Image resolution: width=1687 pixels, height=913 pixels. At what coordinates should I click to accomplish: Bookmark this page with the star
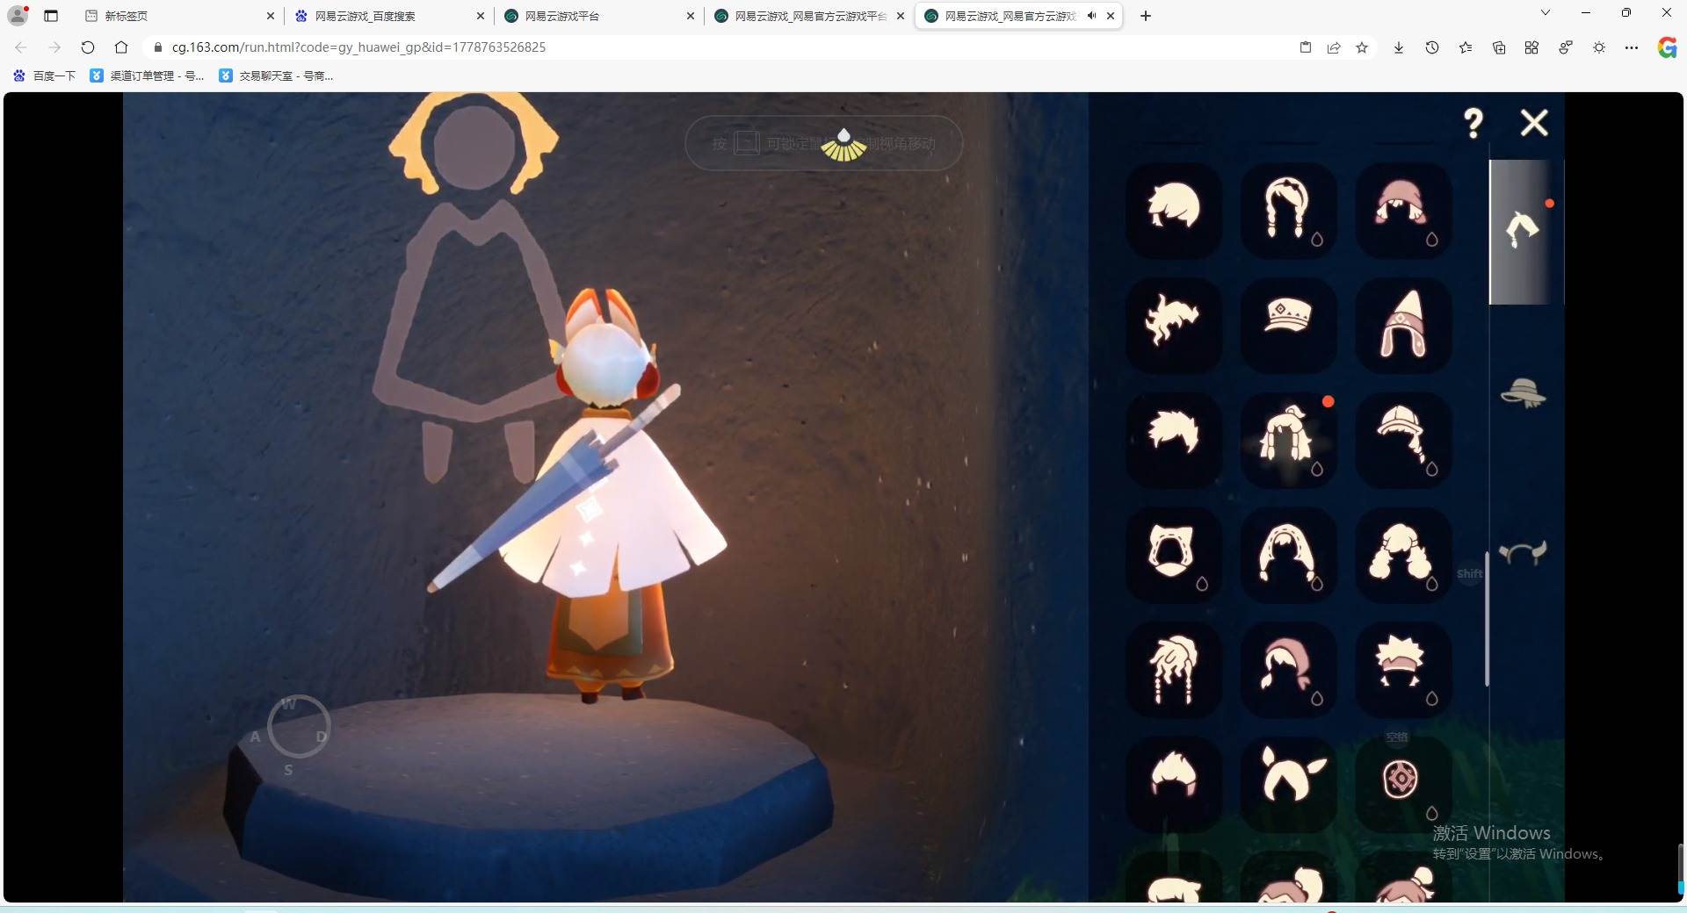point(1362,47)
